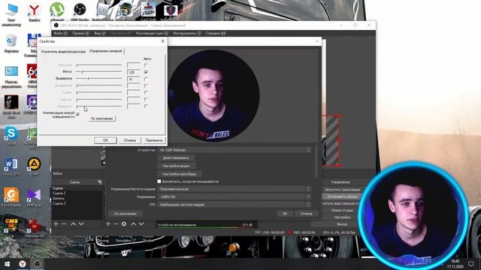481x270 pixels.
Task: Open the KMPlayer desktop shortcut
Action: (34, 197)
